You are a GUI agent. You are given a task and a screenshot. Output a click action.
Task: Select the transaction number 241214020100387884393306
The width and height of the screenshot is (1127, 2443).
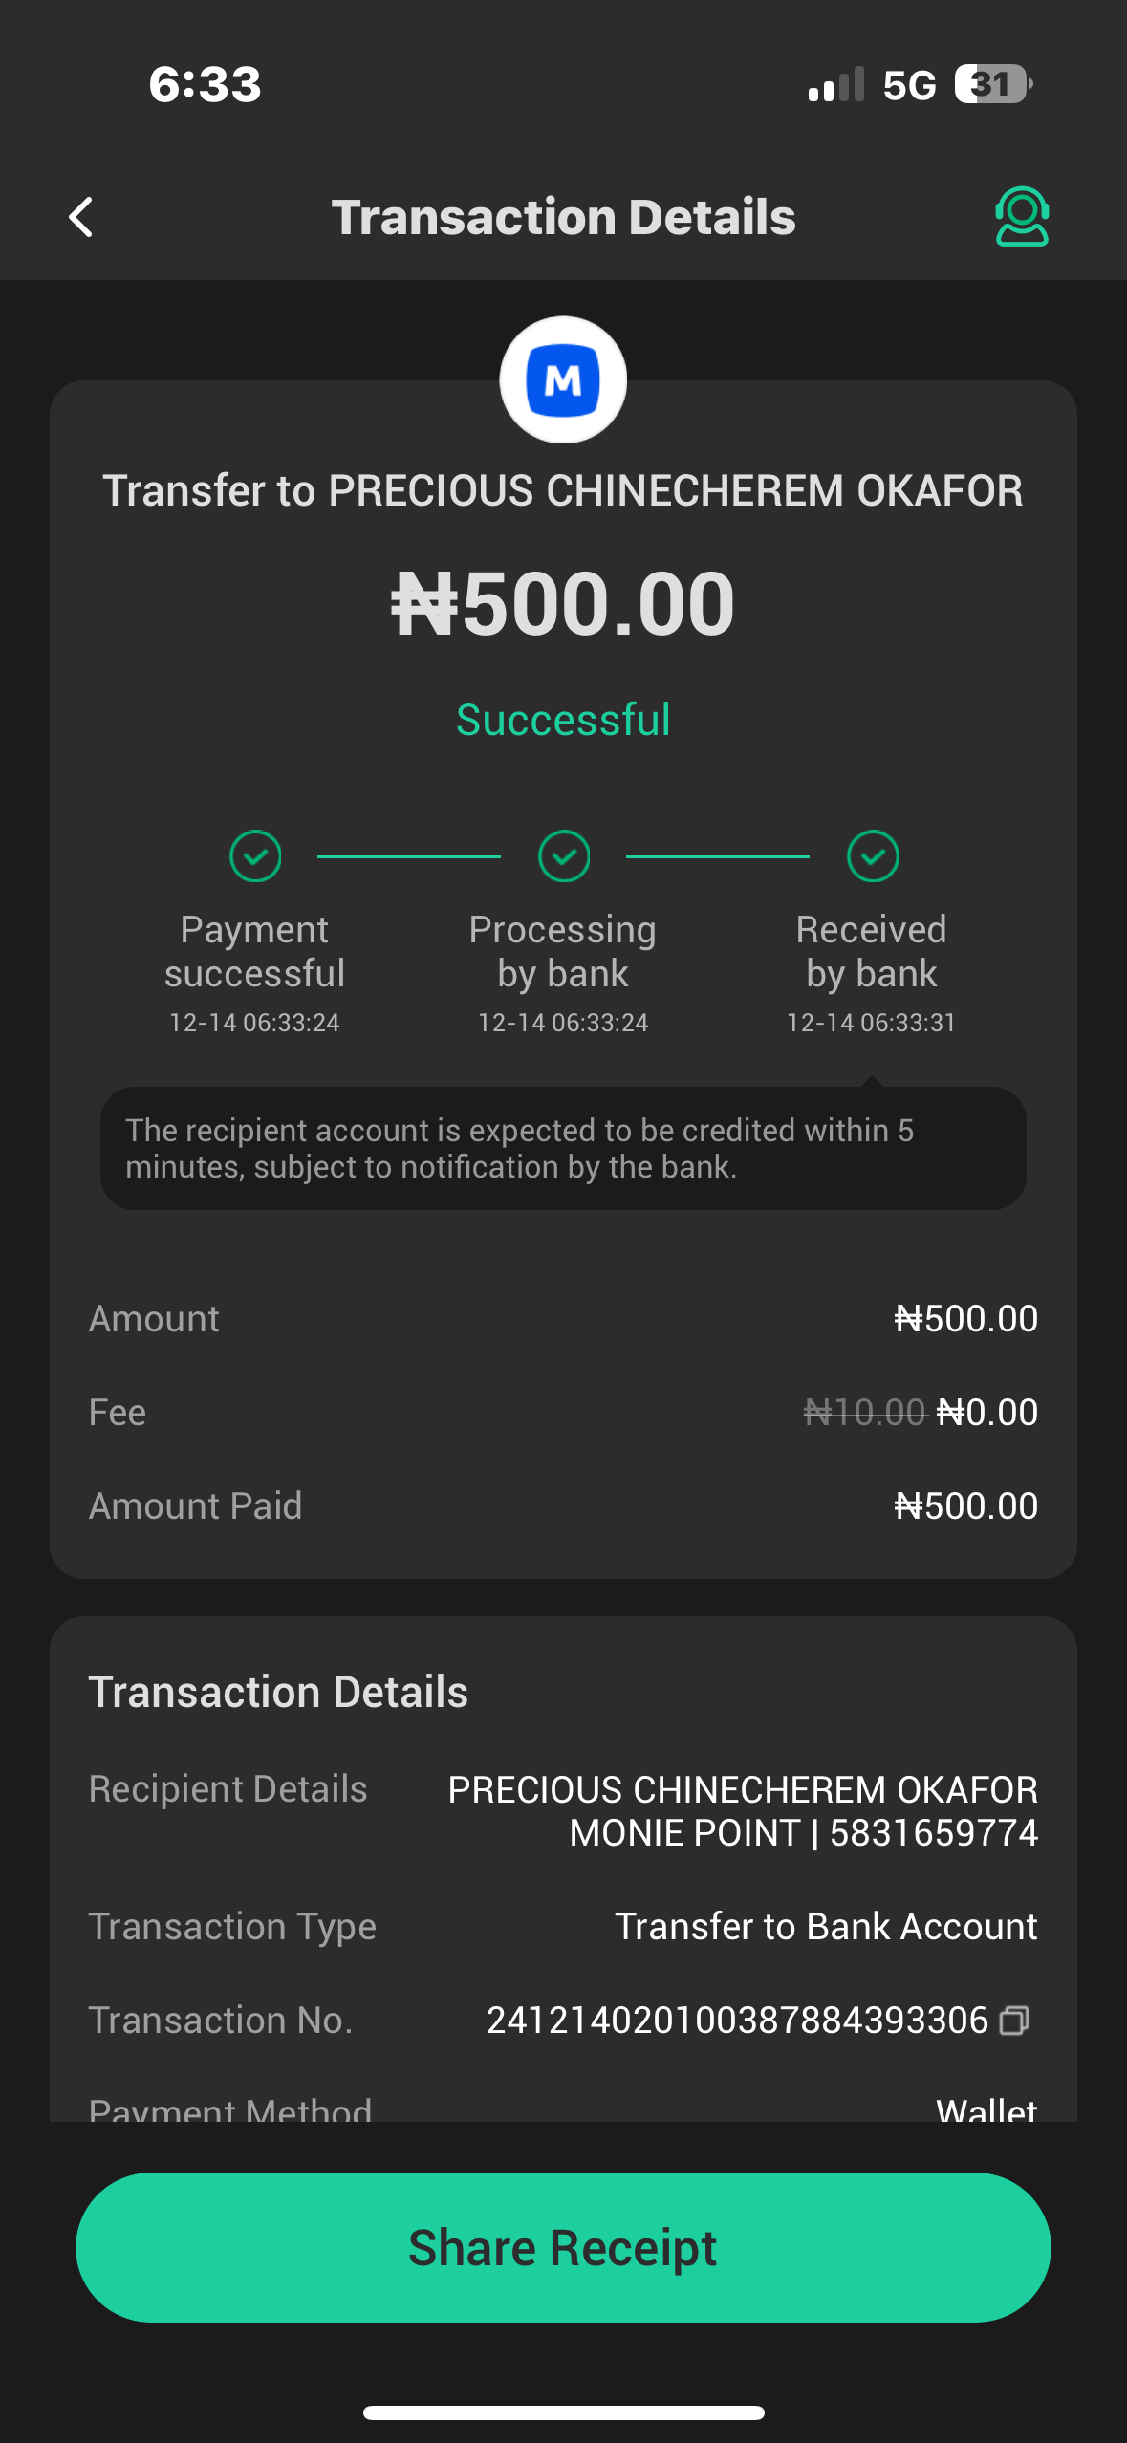[x=737, y=2020]
